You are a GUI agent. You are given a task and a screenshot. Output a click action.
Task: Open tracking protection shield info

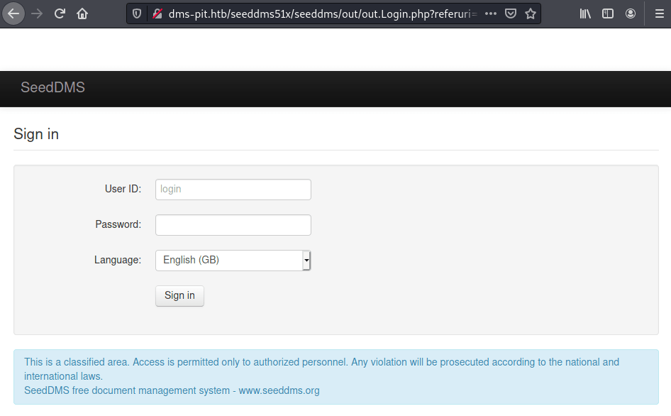click(x=137, y=13)
